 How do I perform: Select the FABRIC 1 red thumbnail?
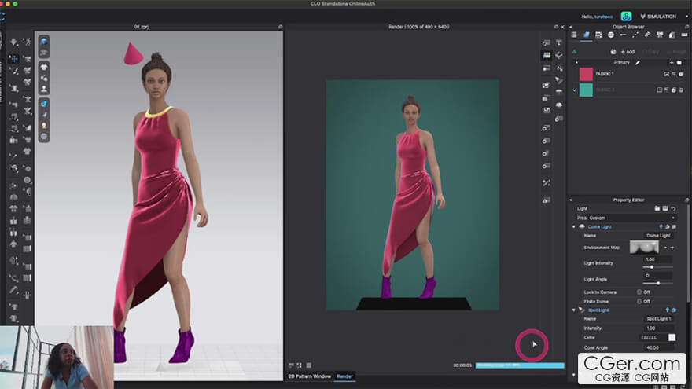586,74
